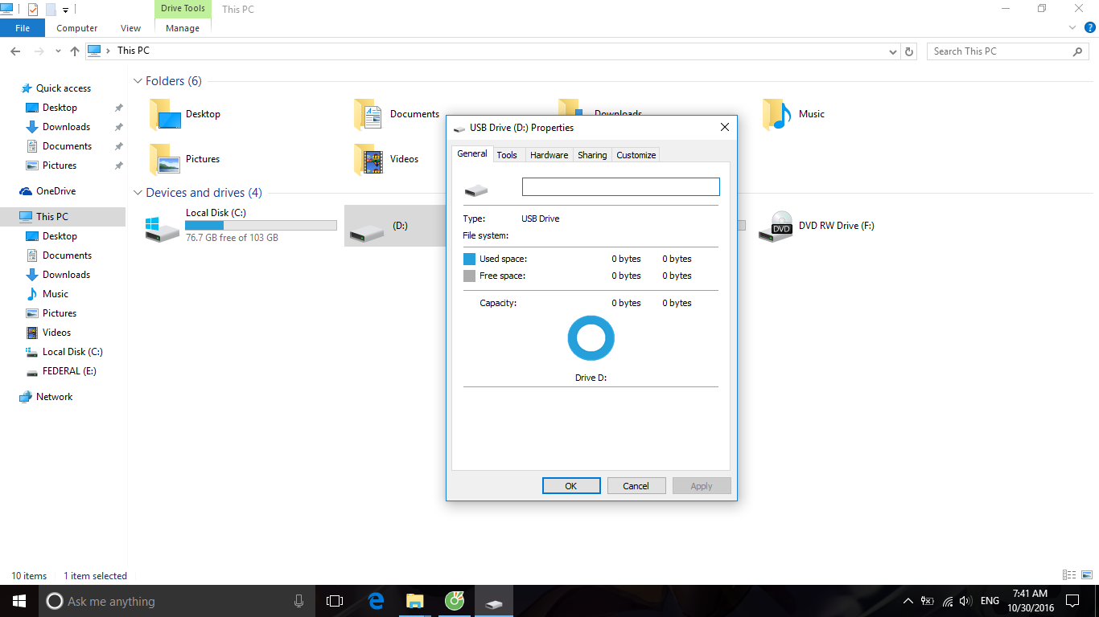Click the drive label text field
1099x617 pixels.
(621, 187)
